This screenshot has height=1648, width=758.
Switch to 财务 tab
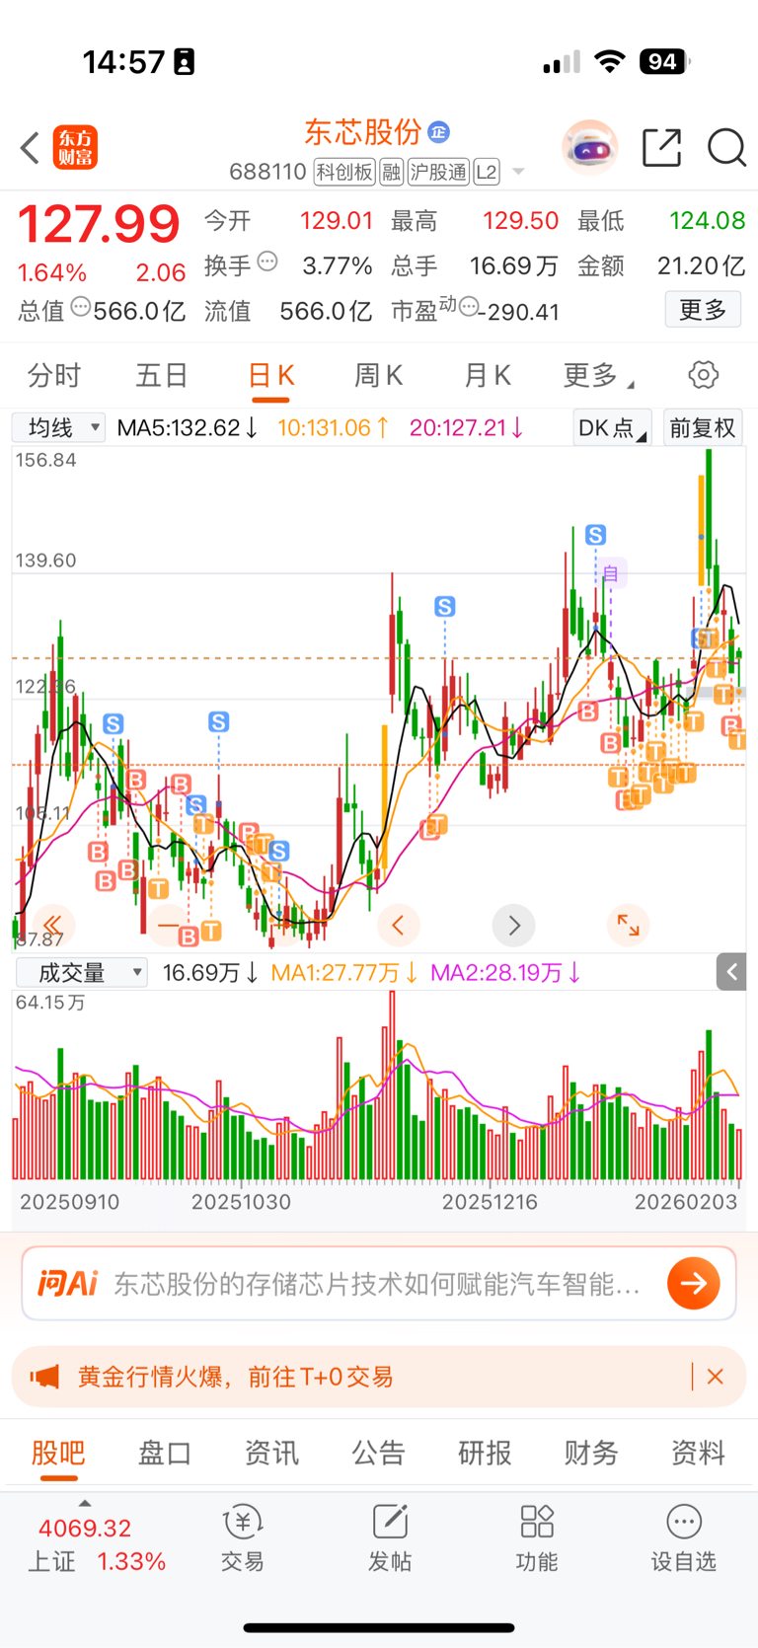click(591, 1453)
